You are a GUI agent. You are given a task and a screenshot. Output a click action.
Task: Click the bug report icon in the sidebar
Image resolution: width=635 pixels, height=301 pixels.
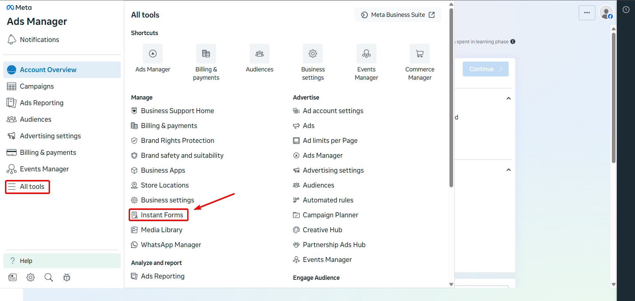(66, 277)
